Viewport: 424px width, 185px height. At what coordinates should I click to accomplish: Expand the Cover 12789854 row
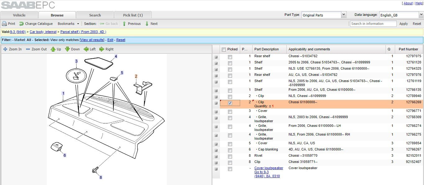pyautogui.click(x=216, y=144)
